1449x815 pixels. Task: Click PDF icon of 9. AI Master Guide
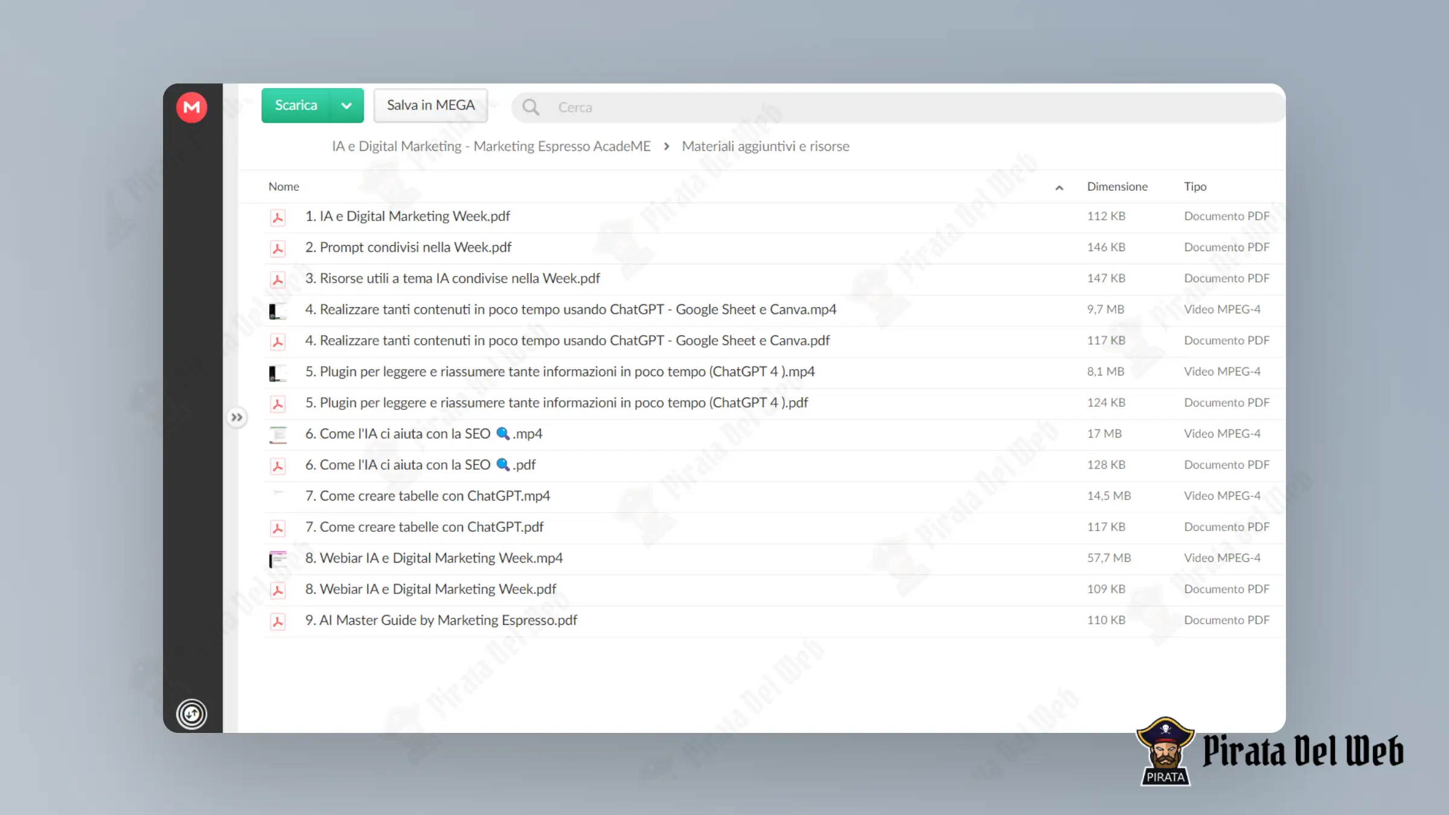coord(278,621)
